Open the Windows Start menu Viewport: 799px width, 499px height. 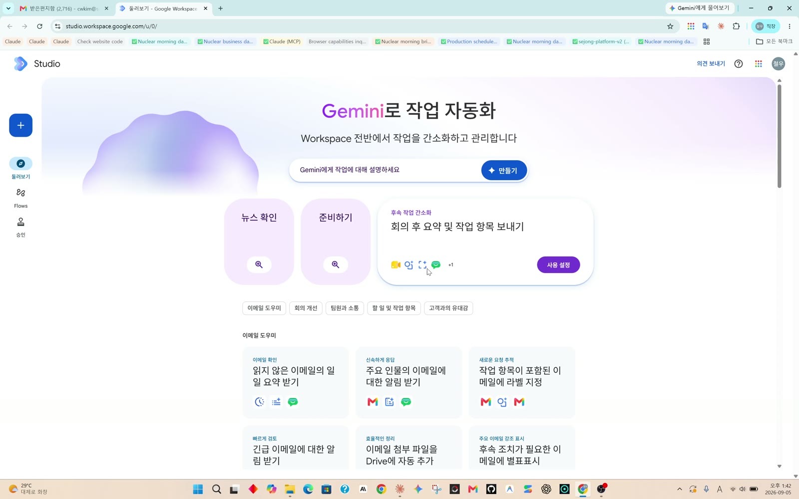click(198, 489)
